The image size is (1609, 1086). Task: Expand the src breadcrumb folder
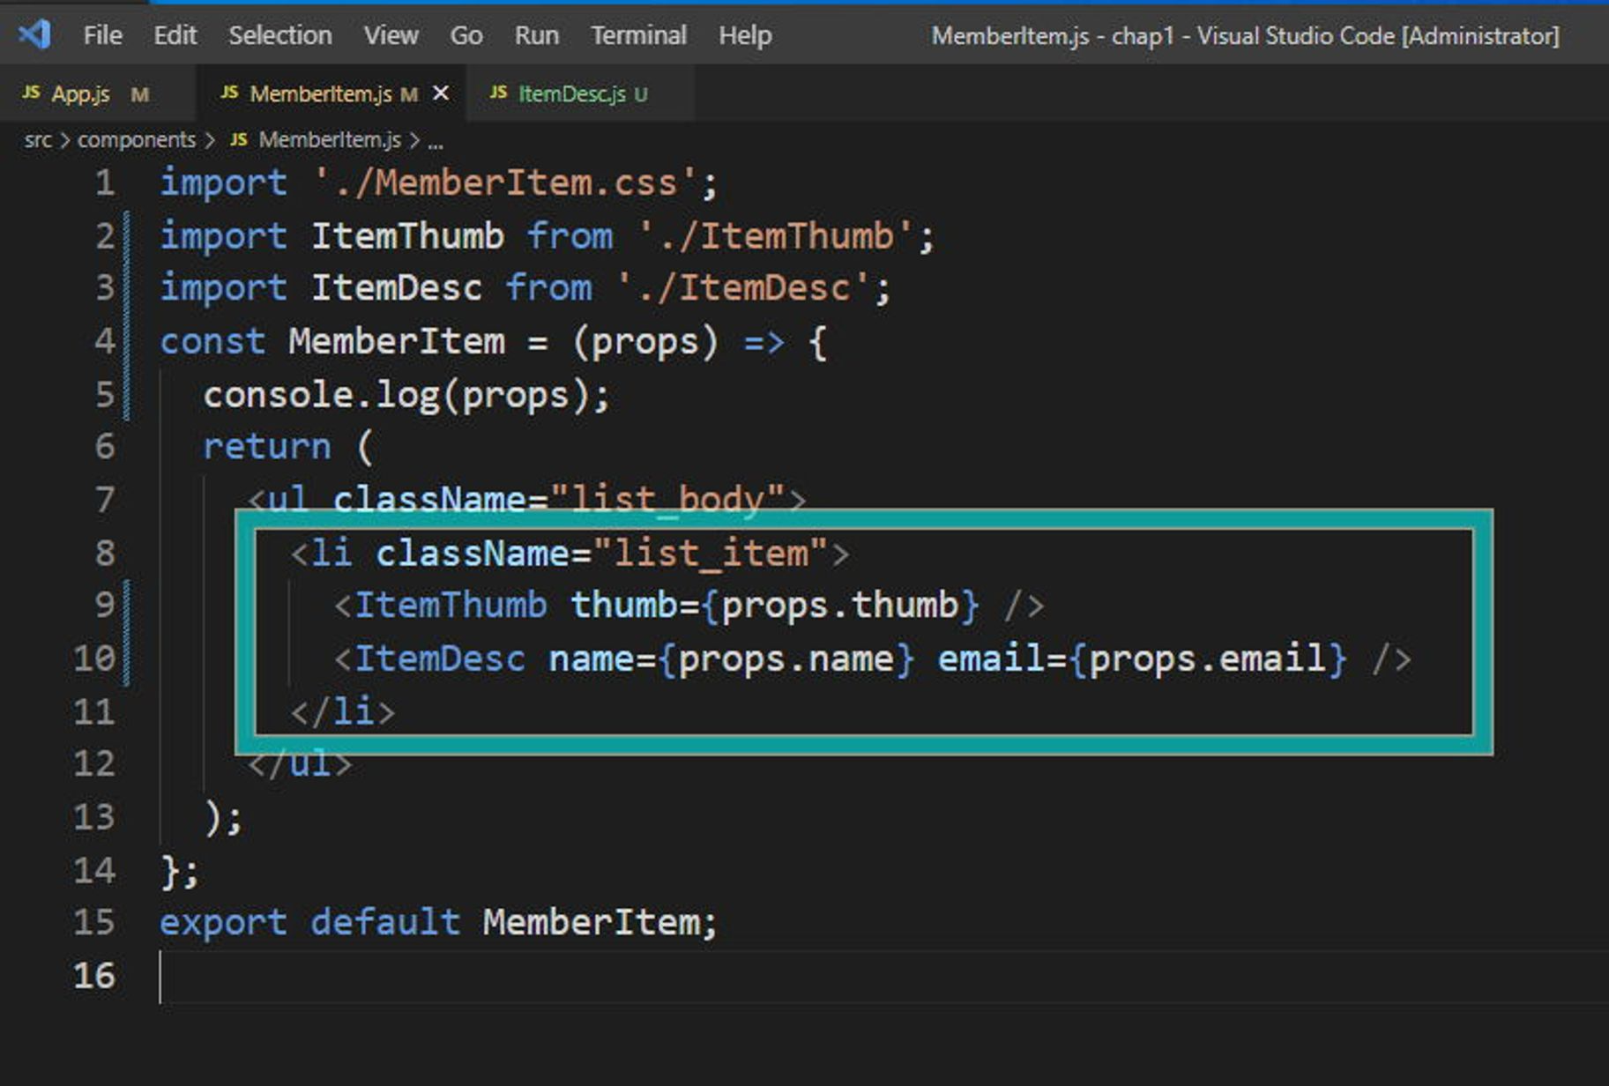tap(37, 140)
